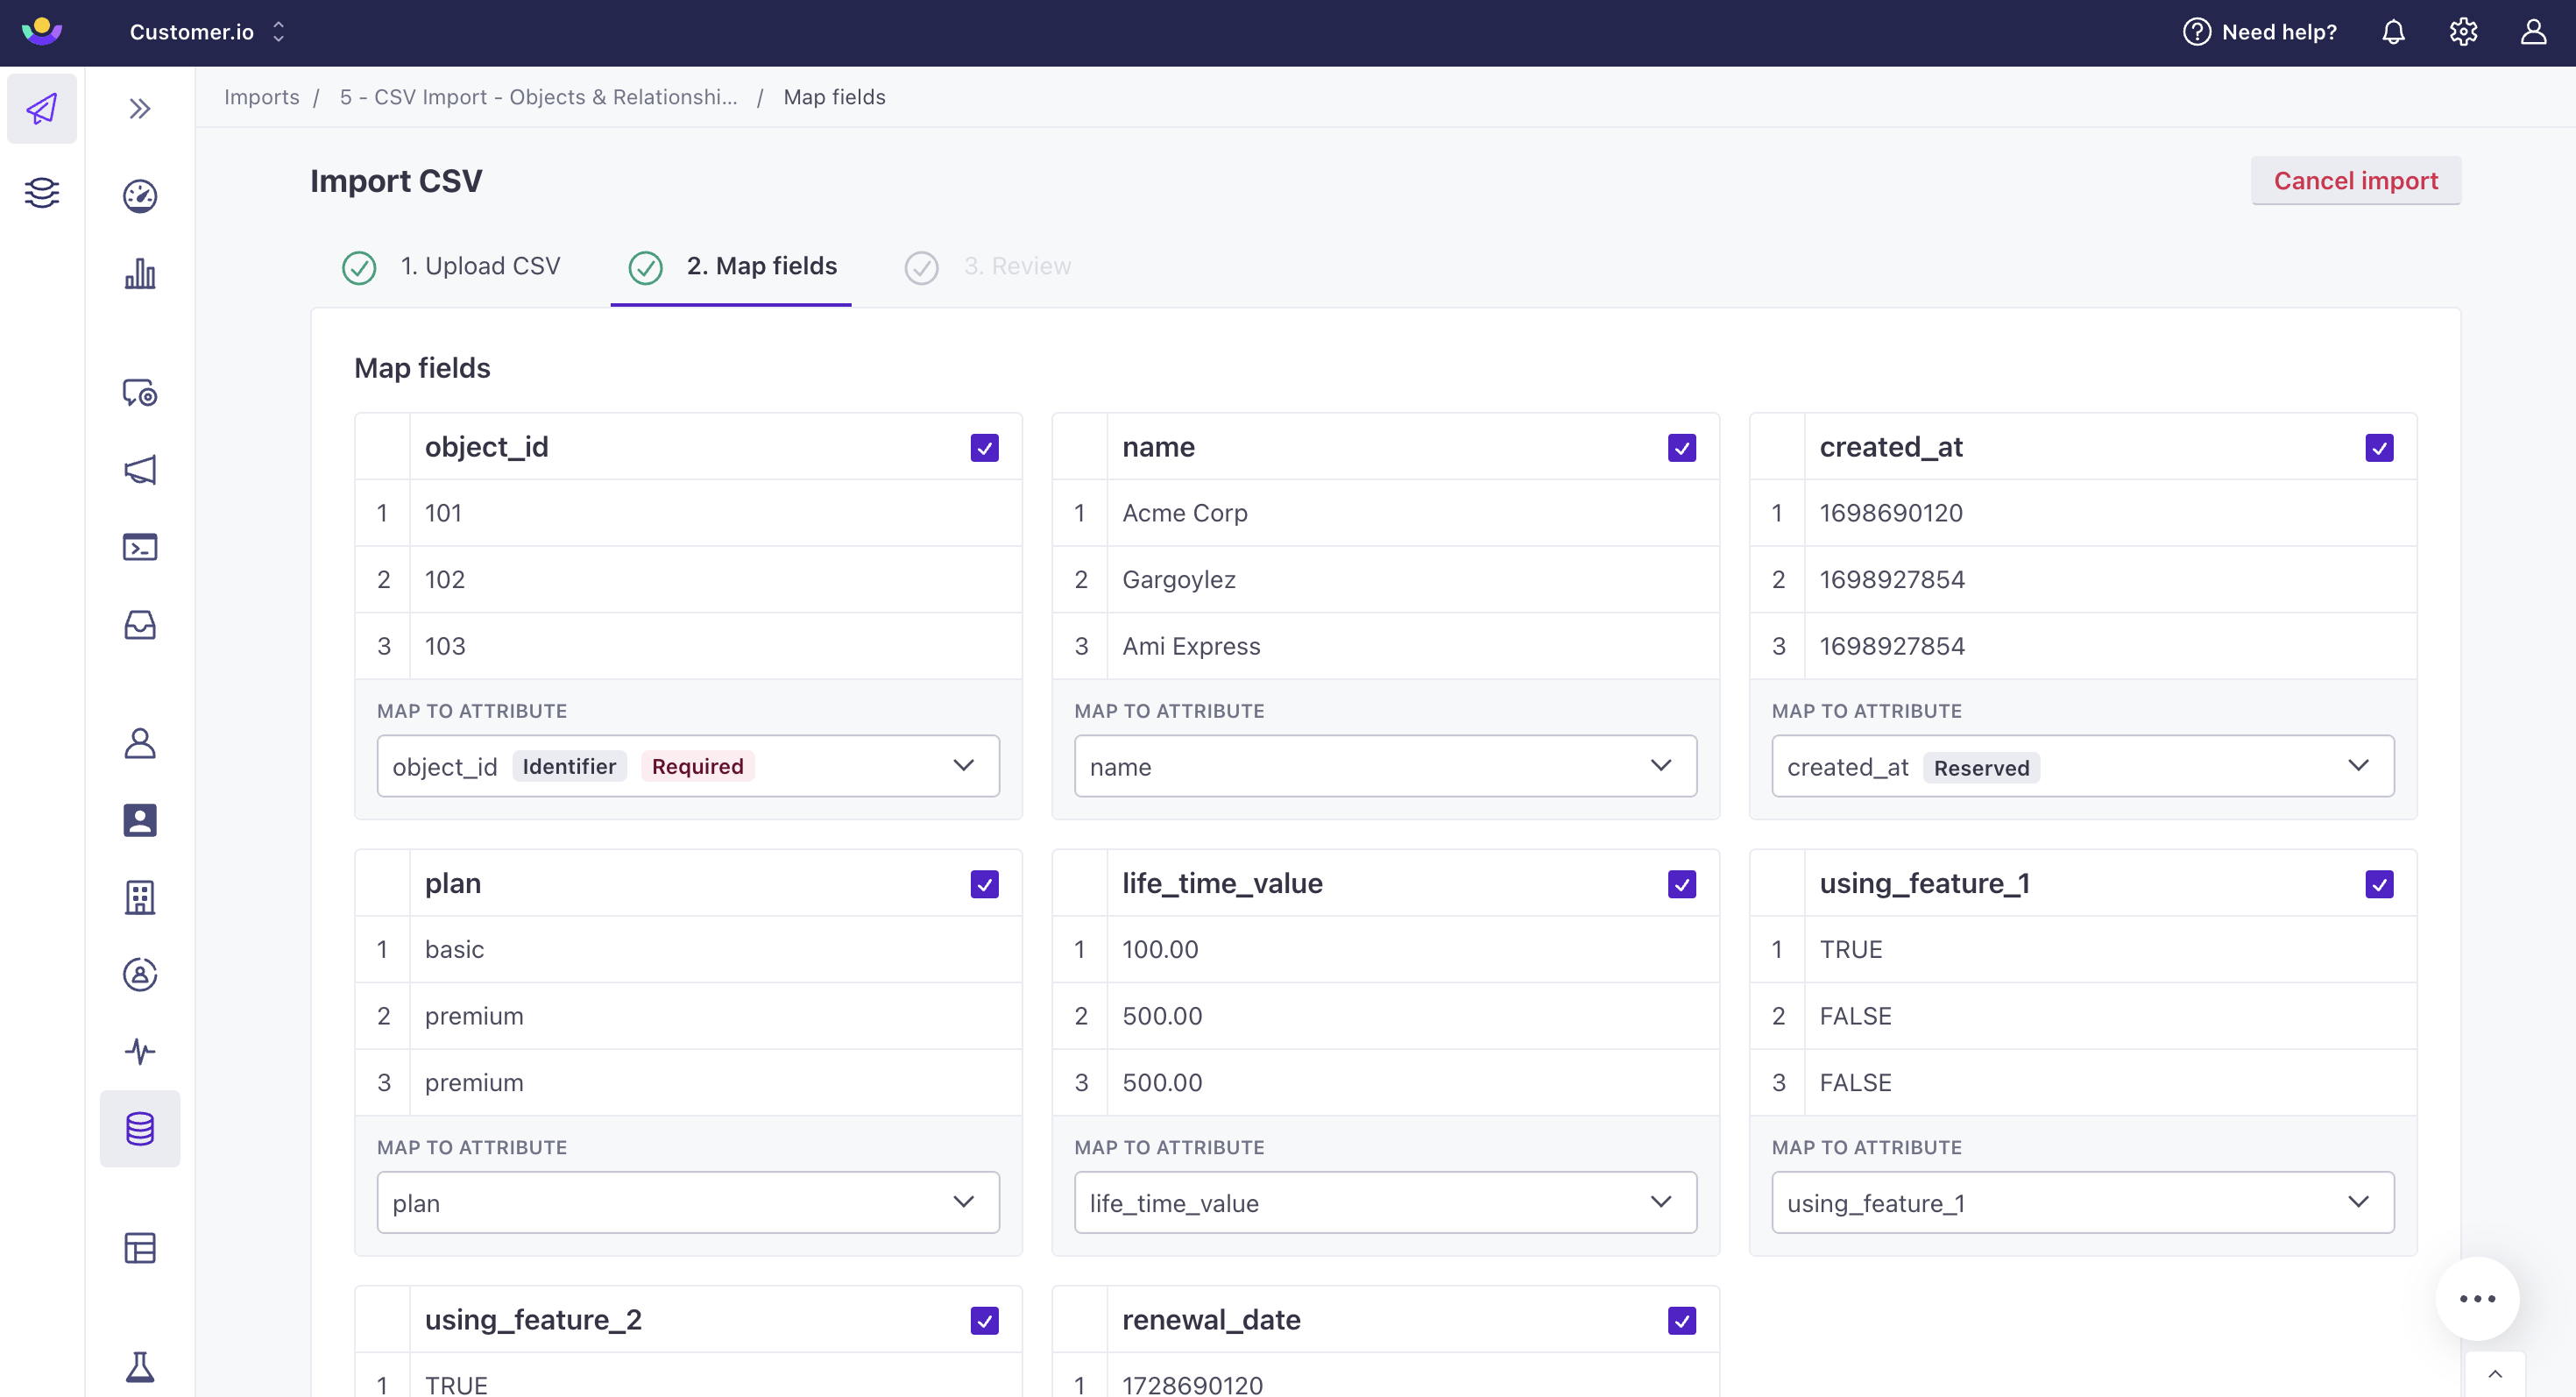The image size is (2576, 1397).
Task: Open the Dashboard gauge icon
Action: (140, 196)
